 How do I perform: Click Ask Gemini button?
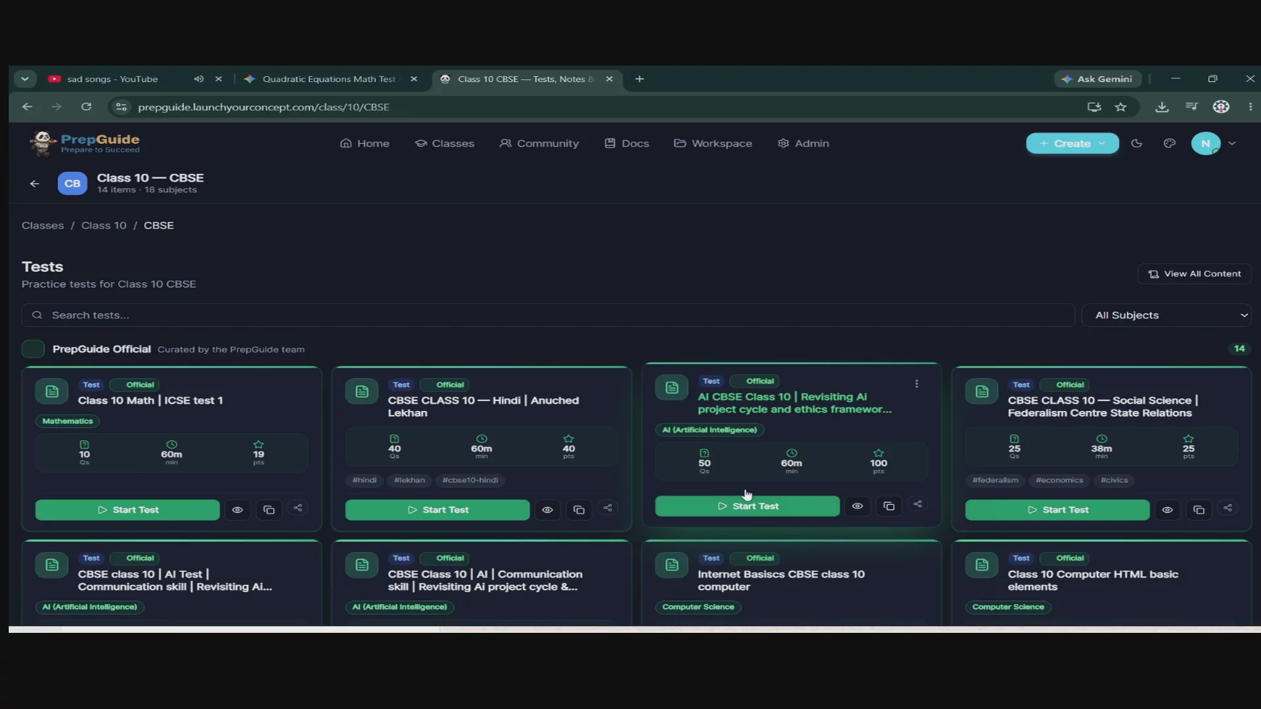1097,79
